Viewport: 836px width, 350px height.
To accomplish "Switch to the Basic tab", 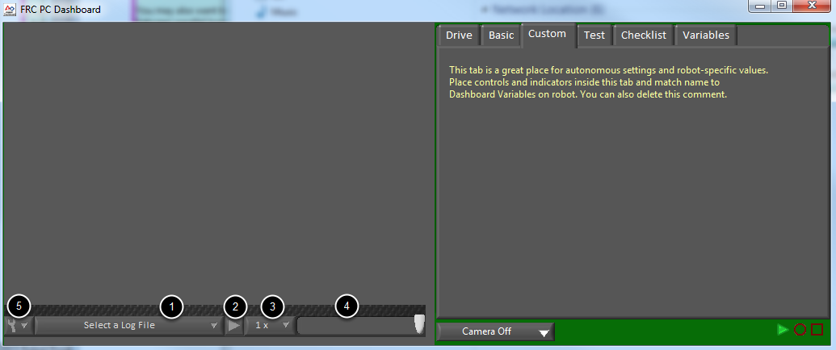I will coord(501,35).
